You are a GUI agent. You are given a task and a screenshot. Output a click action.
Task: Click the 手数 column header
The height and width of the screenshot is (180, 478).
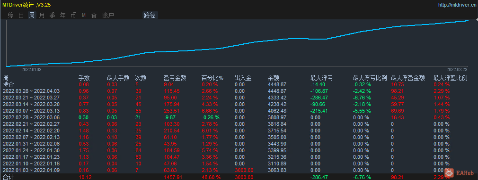point(84,78)
